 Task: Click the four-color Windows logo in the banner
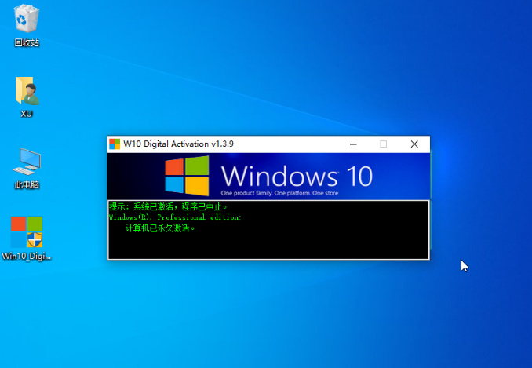pos(187,176)
